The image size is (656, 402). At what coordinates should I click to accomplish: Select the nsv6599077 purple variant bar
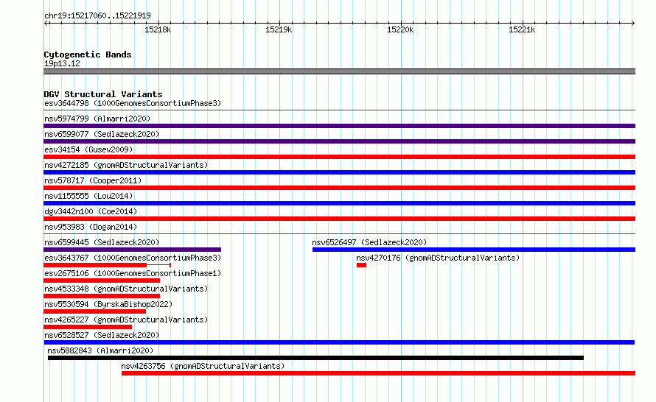pos(339,141)
